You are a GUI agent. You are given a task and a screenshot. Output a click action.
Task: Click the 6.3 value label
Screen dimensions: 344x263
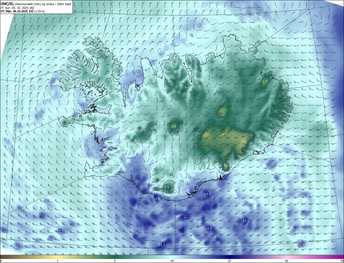coord(99,80)
